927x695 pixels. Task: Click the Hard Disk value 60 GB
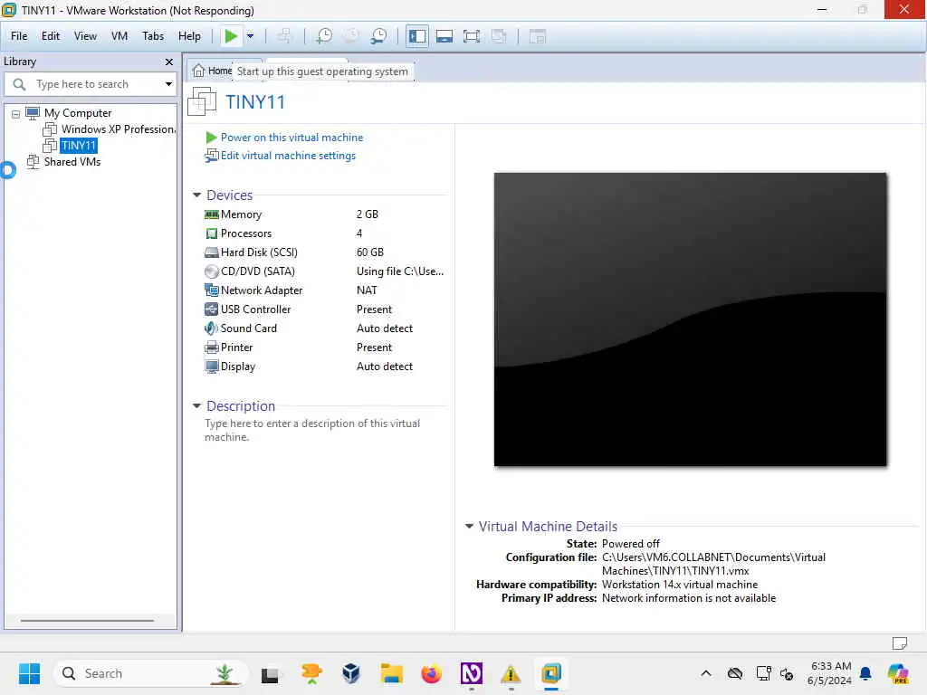(370, 252)
